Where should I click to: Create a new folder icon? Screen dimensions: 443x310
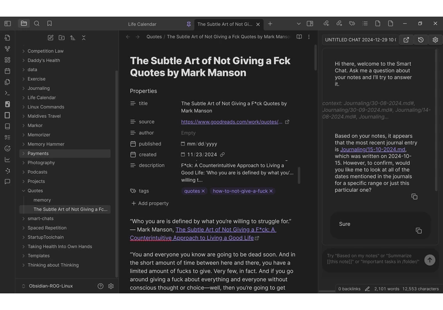coord(61,38)
